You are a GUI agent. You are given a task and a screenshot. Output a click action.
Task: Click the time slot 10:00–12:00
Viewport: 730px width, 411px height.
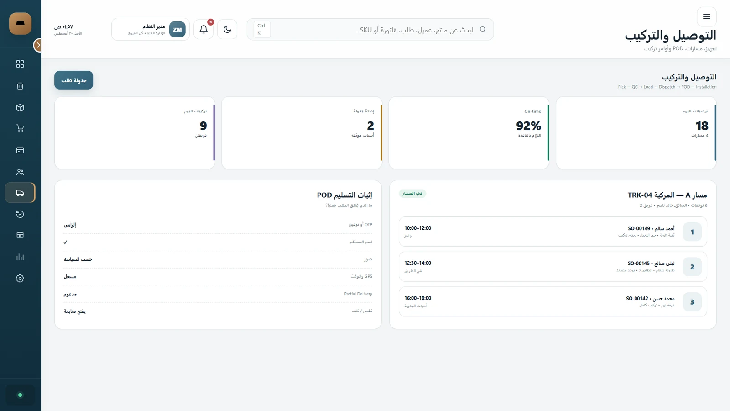[417, 228]
